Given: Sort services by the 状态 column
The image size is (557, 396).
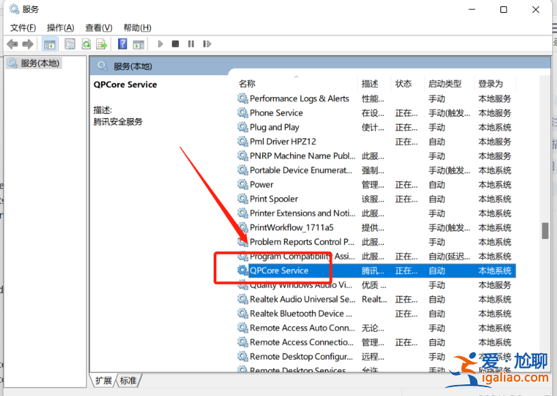Looking at the screenshot, I should (x=405, y=83).
